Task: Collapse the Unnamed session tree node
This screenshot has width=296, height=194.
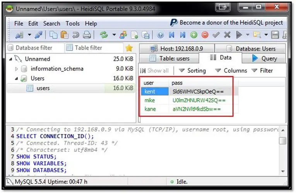Action: [x=10, y=59]
